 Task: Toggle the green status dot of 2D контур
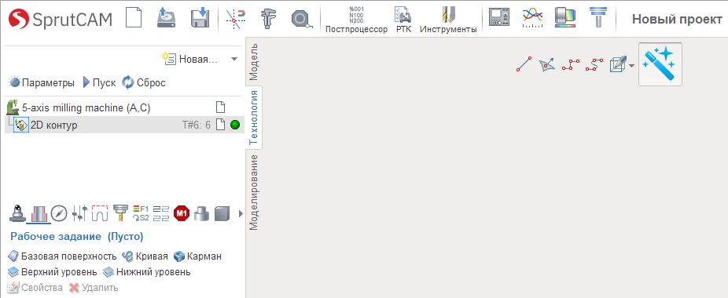pyautogui.click(x=235, y=125)
